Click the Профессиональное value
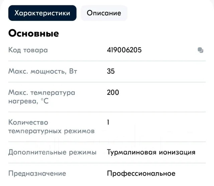 (x=141, y=173)
